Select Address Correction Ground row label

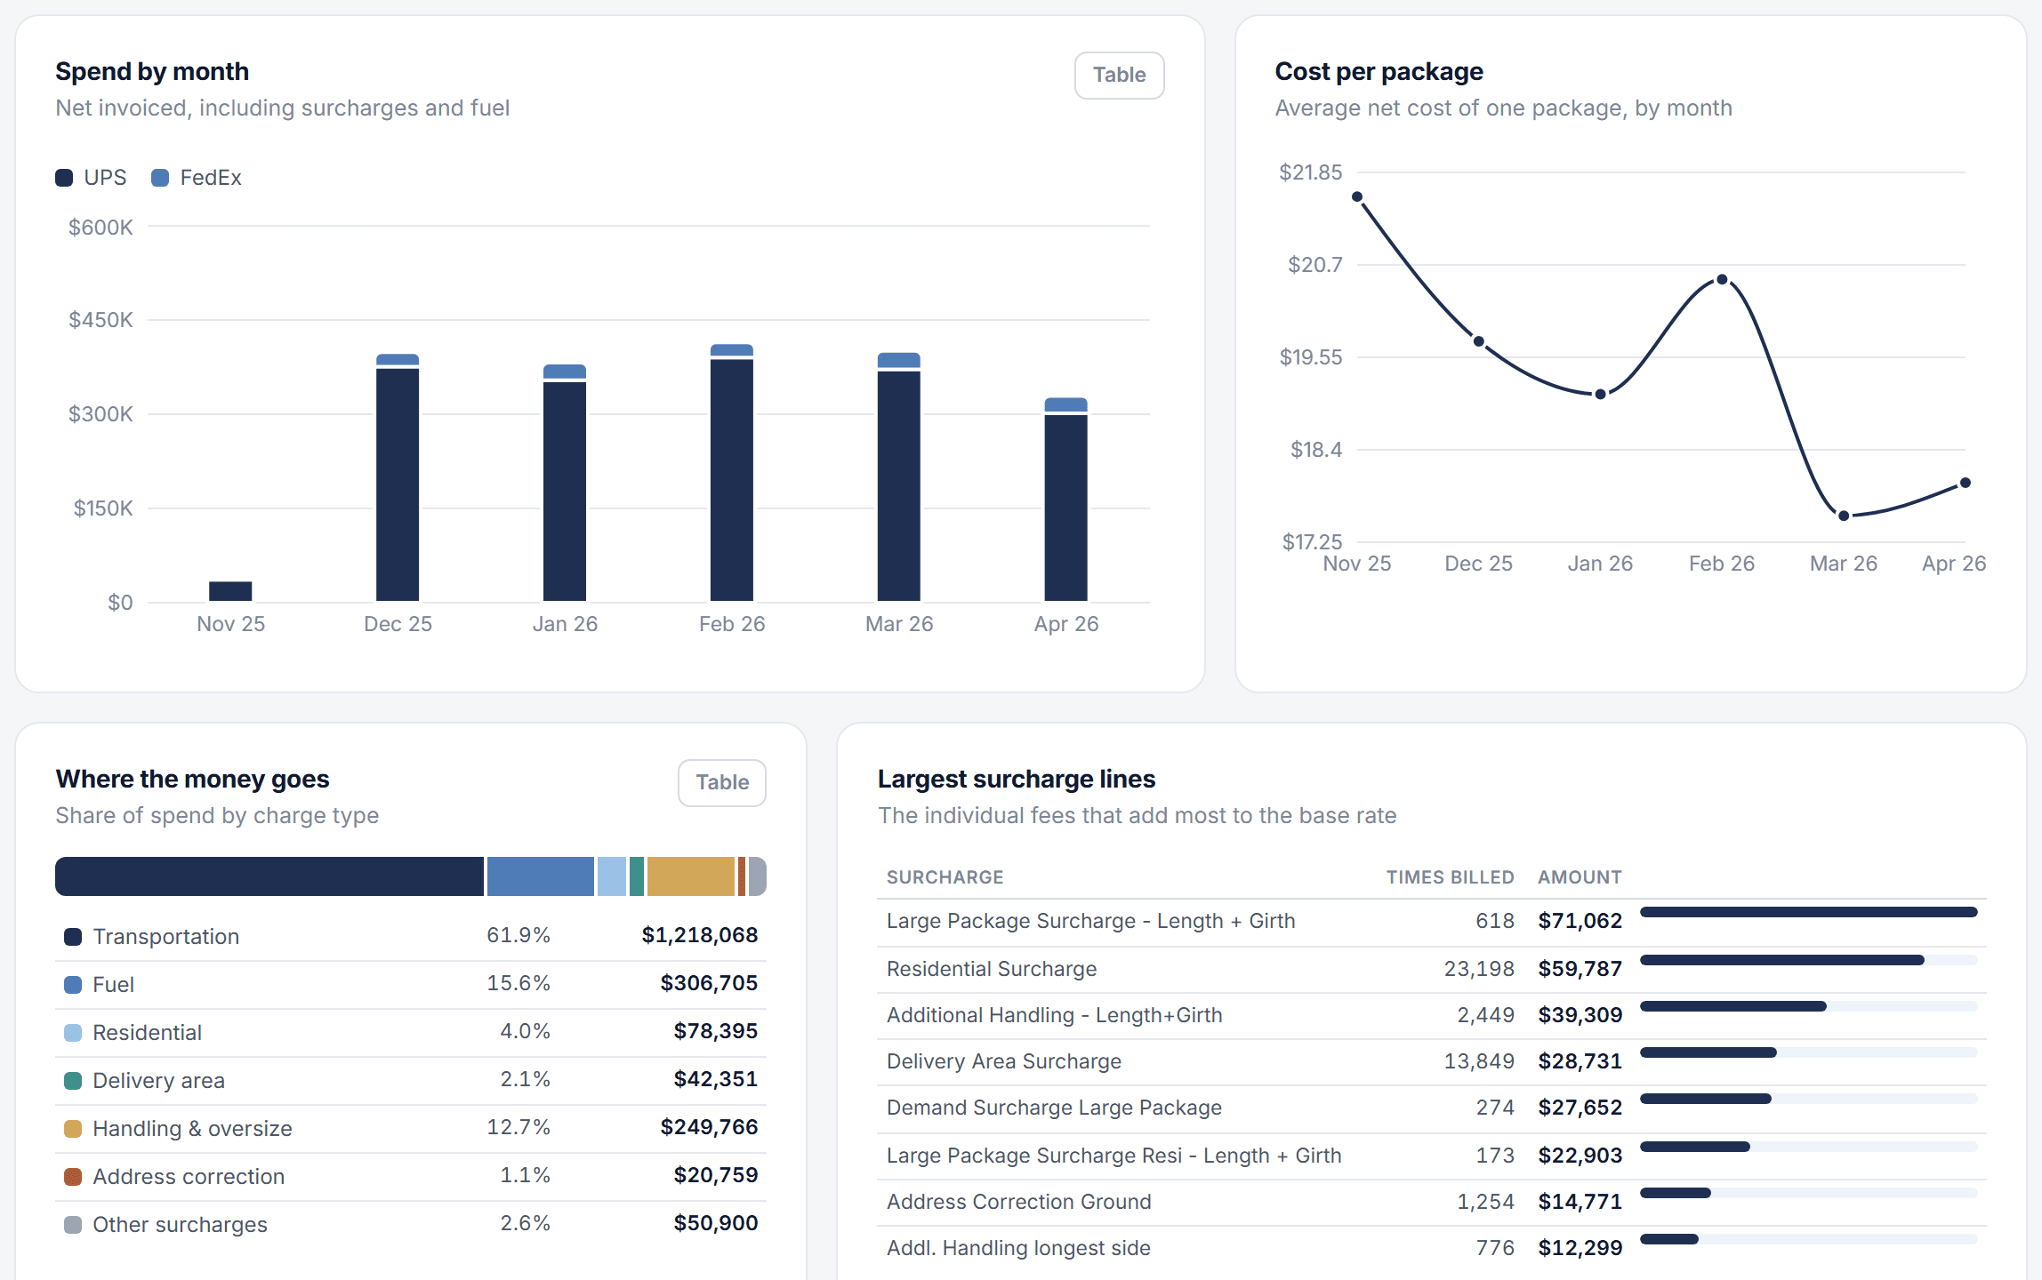point(1019,1202)
